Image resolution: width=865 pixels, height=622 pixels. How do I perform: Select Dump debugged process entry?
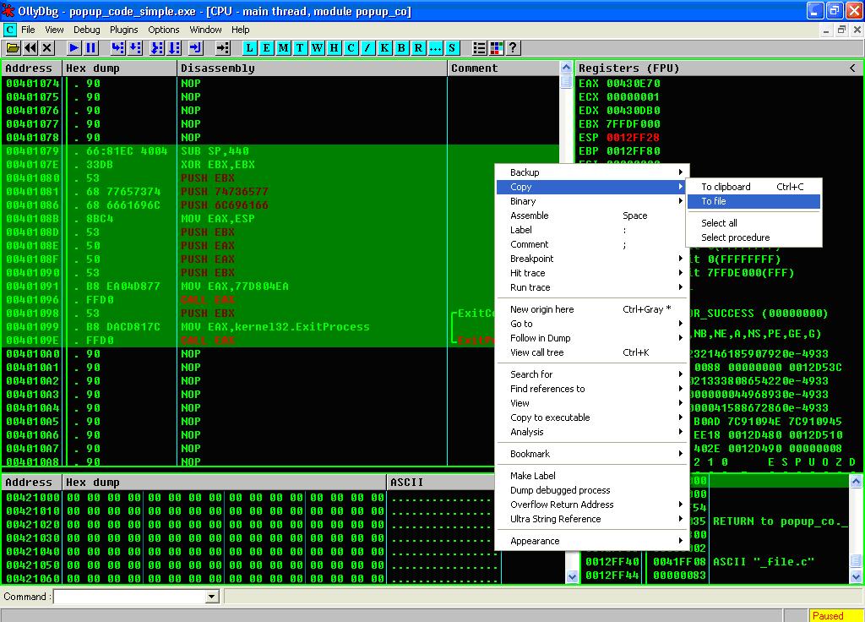[x=591, y=490]
